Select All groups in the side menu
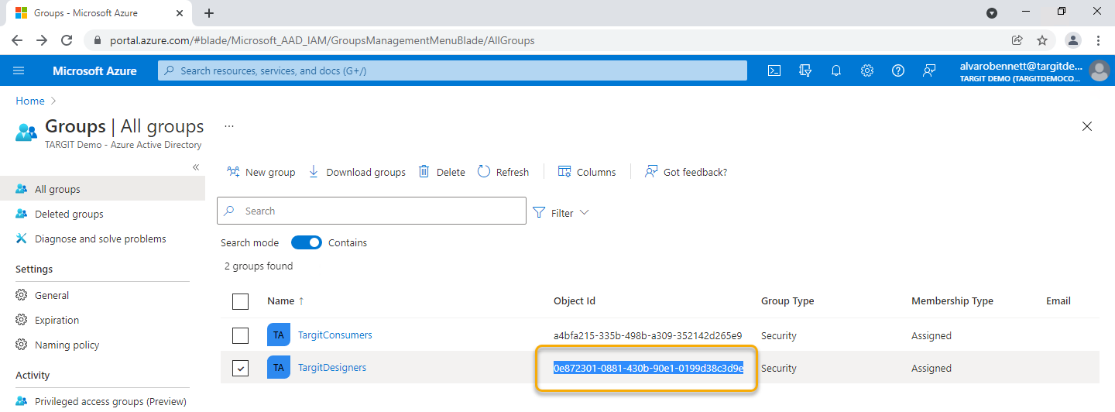The image size is (1115, 412). coord(102,189)
